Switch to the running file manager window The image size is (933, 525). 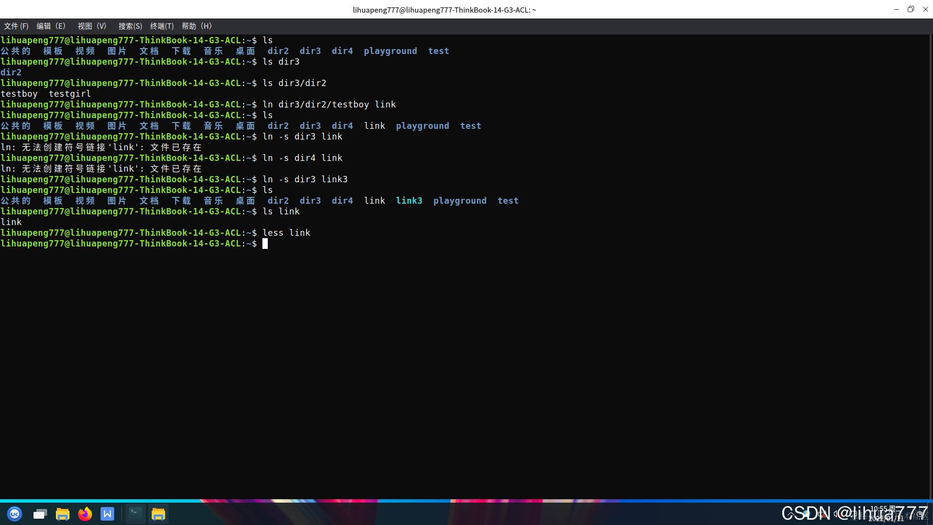pyautogui.click(x=158, y=514)
